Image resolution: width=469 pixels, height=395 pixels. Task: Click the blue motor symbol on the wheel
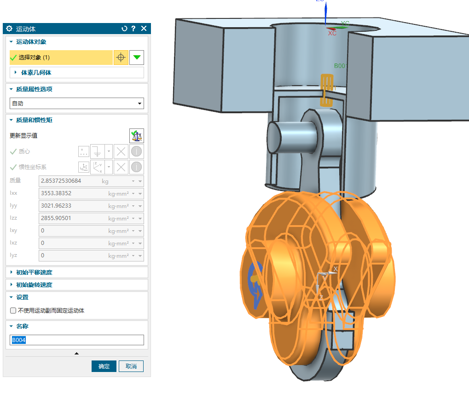(255, 280)
